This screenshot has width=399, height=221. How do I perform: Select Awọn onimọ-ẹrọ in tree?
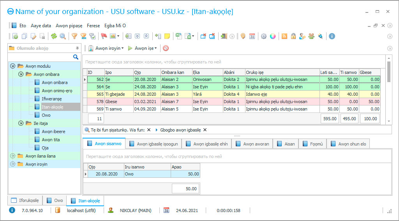[56, 91]
